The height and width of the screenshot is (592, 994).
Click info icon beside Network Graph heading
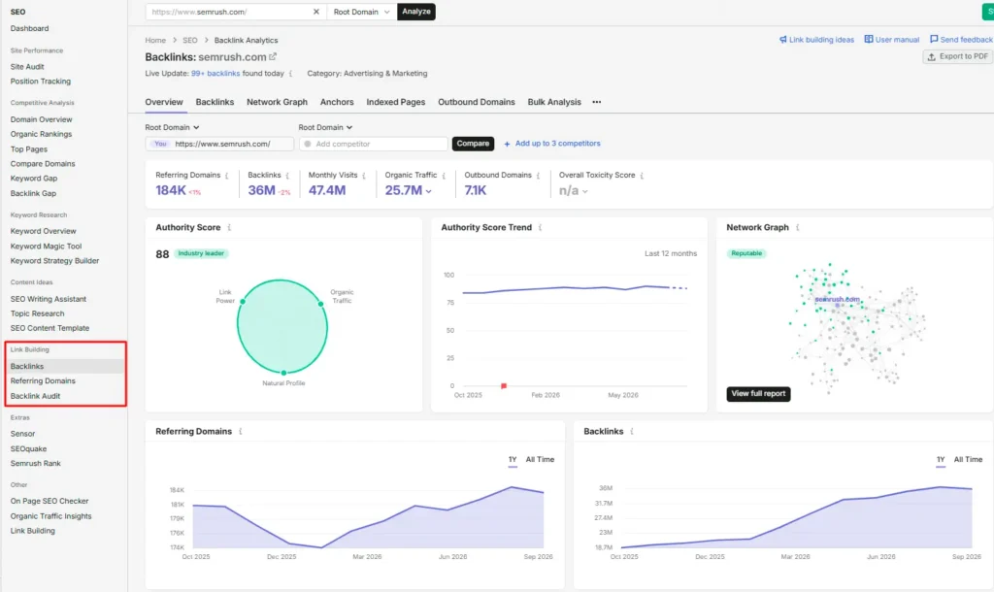click(x=798, y=227)
